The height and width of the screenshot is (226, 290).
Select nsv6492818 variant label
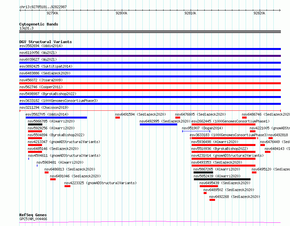[278, 135]
